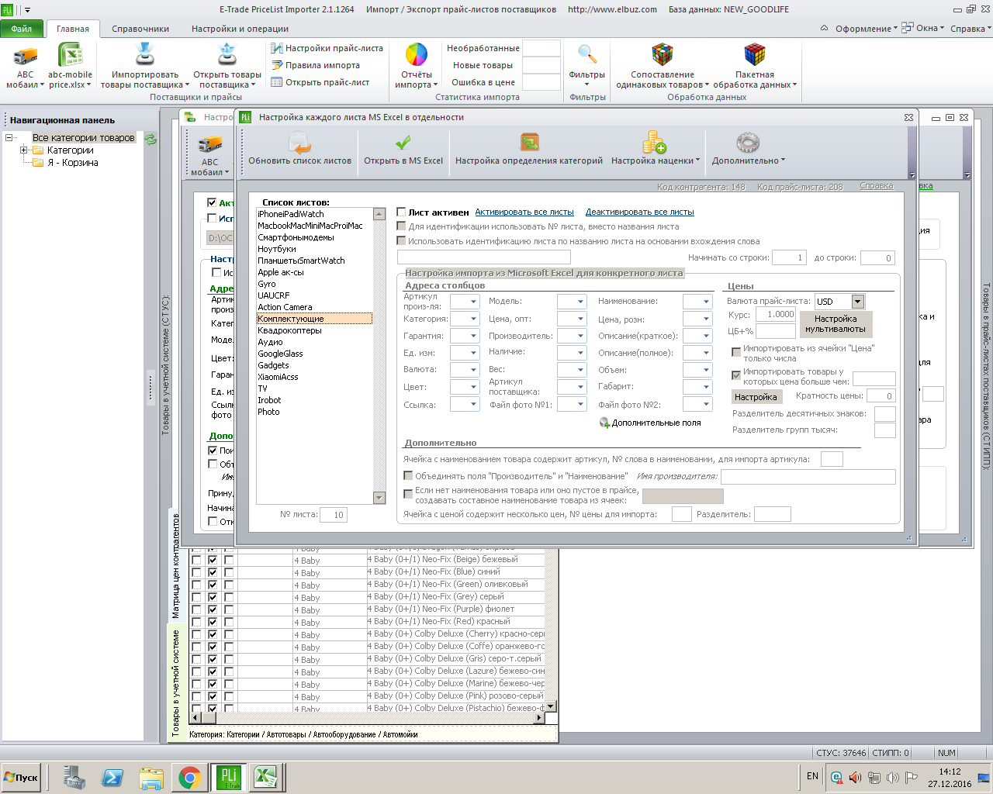Image resolution: width=993 pixels, height=794 pixels.
Task: Open the Справка link in the dialog
Action: pyautogui.click(x=877, y=186)
